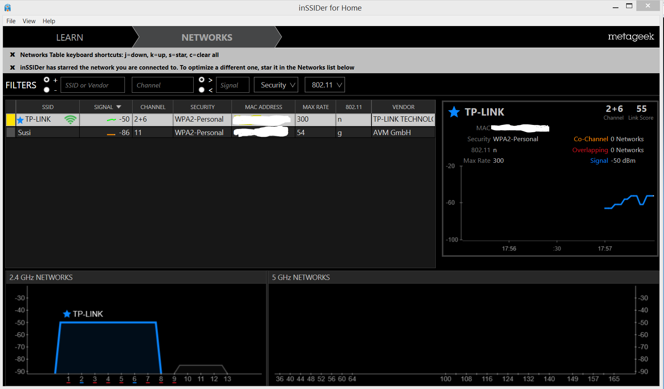Sort table by 802.11 column header
The image size is (664, 389).
click(x=354, y=107)
